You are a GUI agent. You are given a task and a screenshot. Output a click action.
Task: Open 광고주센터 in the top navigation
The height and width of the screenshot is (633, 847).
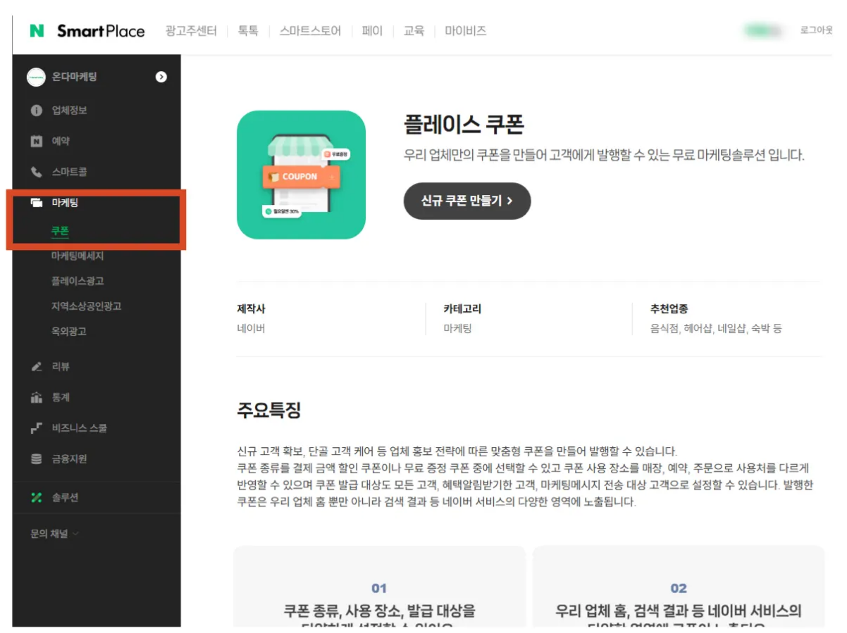(x=191, y=31)
